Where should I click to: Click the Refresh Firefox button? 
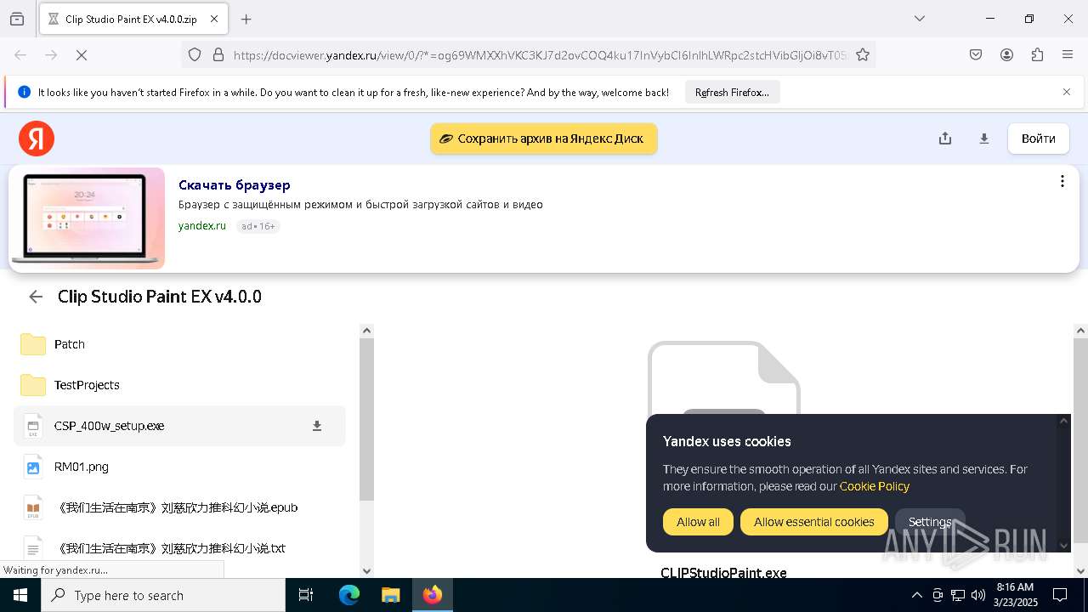click(x=732, y=93)
